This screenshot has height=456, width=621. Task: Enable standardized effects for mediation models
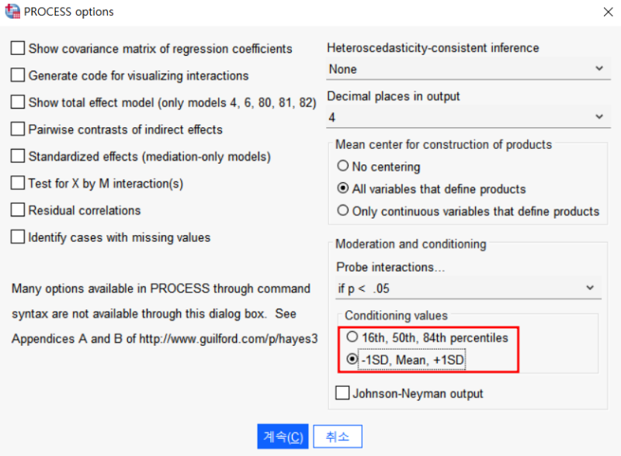(x=18, y=156)
